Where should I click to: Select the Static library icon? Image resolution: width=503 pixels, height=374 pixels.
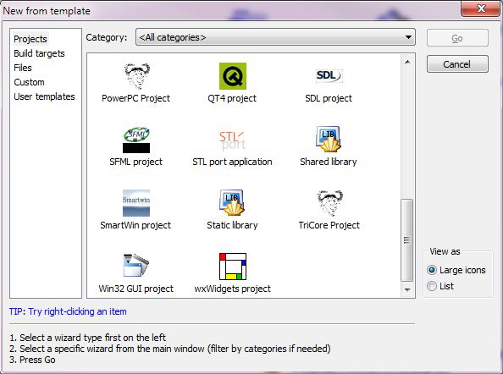pos(232,202)
